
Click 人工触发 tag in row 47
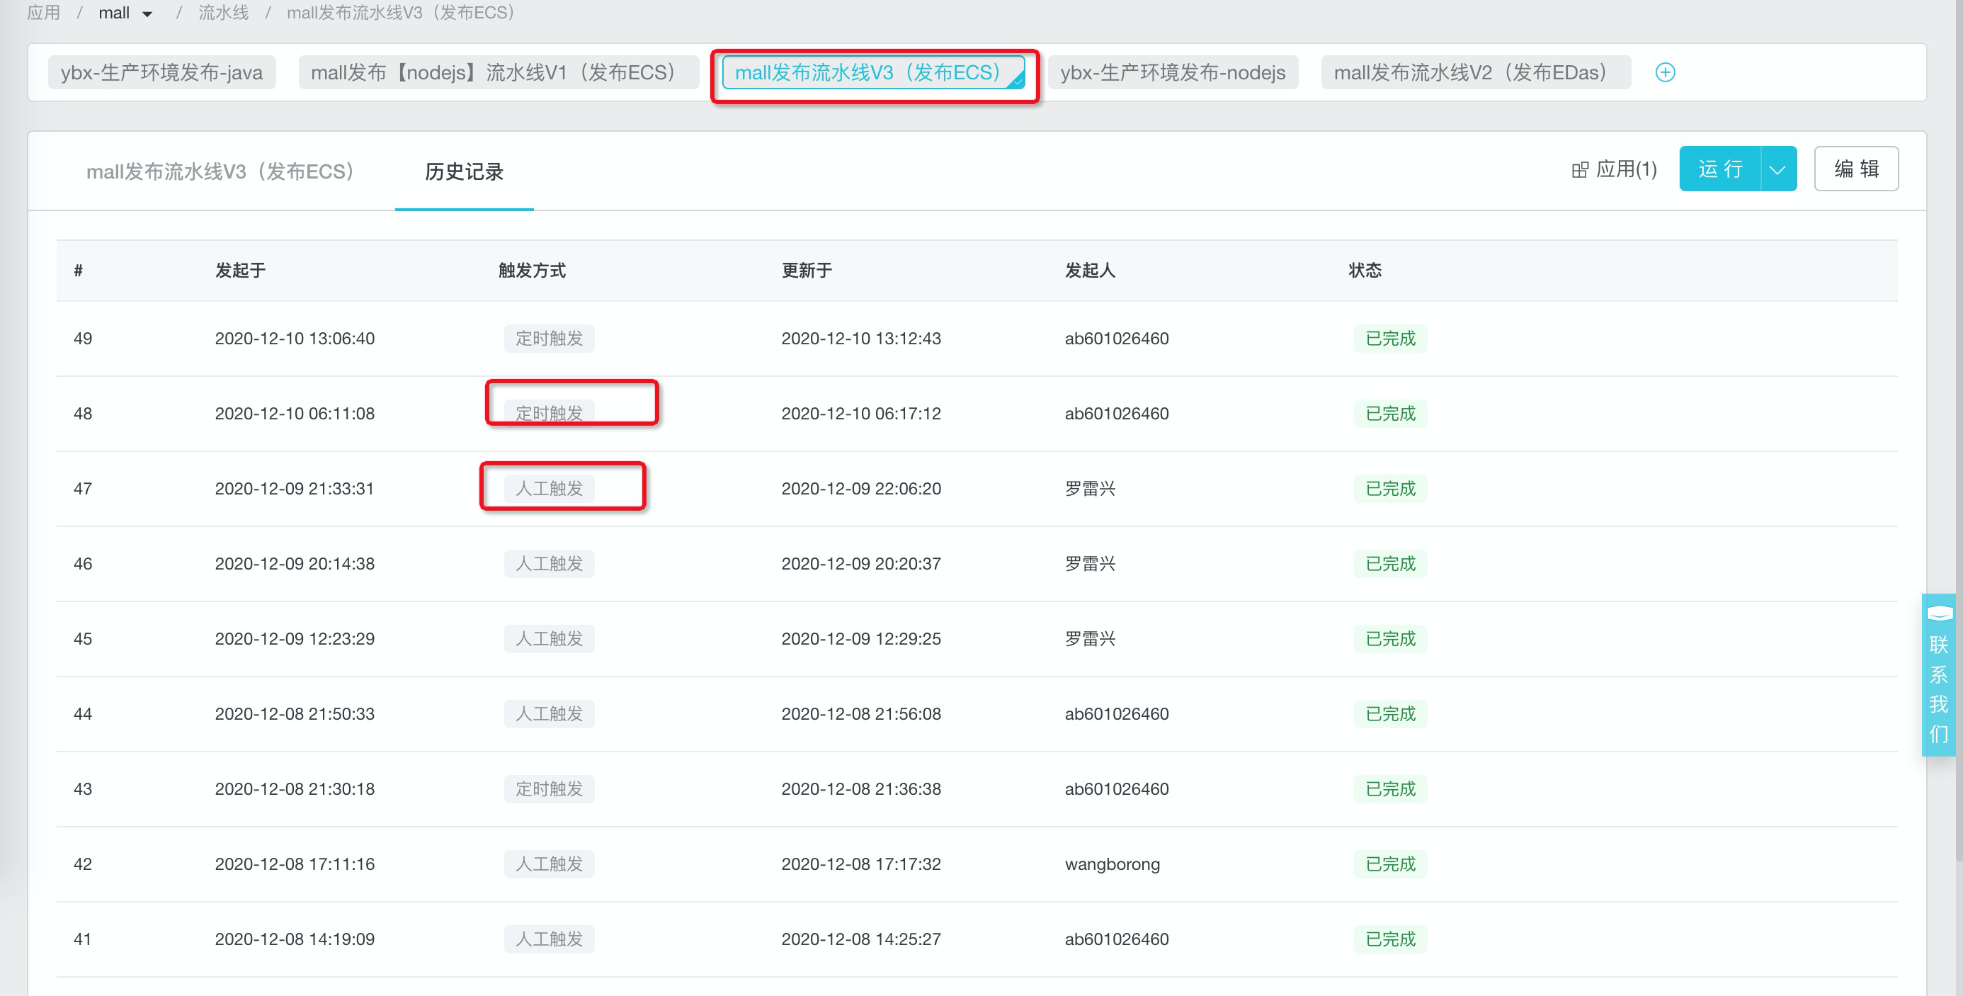coord(549,489)
